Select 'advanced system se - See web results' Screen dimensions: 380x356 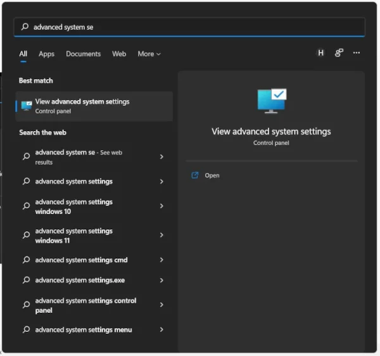[x=94, y=157]
